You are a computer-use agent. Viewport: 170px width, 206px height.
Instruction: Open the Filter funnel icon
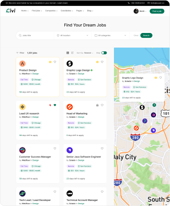[17, 53]
